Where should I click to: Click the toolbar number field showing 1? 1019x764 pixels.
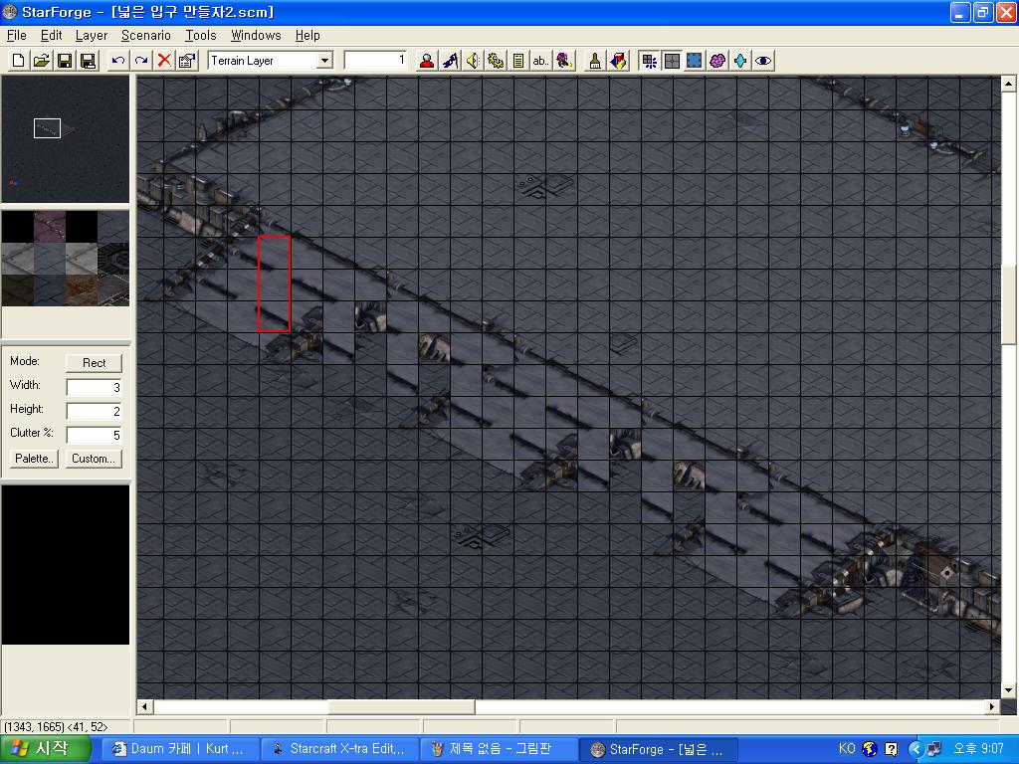(x=375, y=61)
